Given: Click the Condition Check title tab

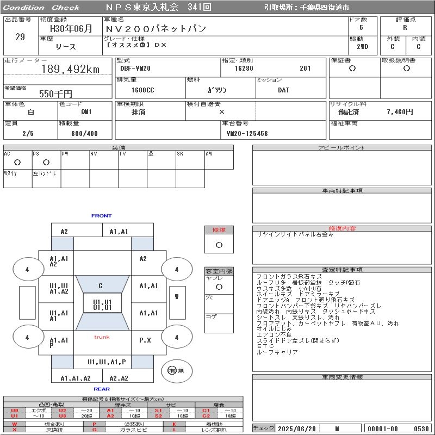Looking at the screenshot, I should point(41,8).
